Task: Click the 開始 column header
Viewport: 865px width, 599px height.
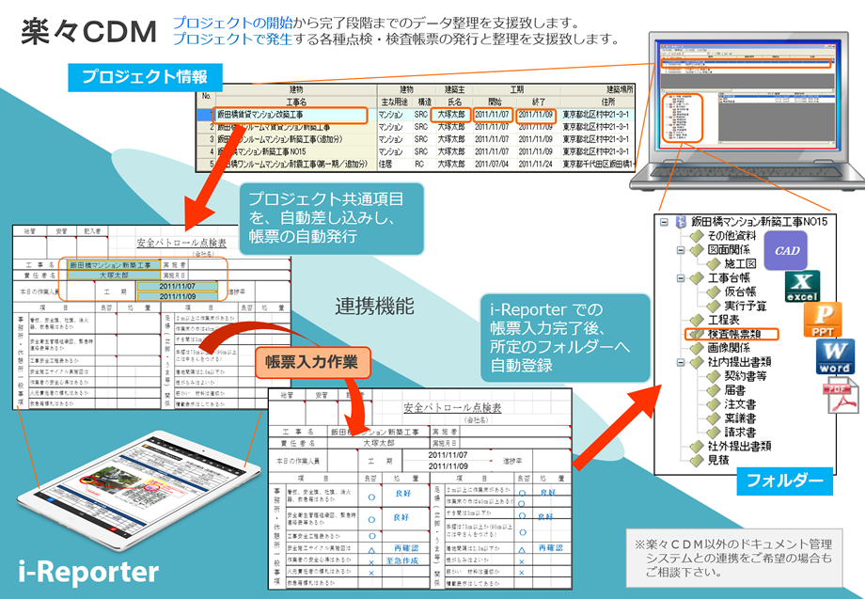Action: (495, 102)
